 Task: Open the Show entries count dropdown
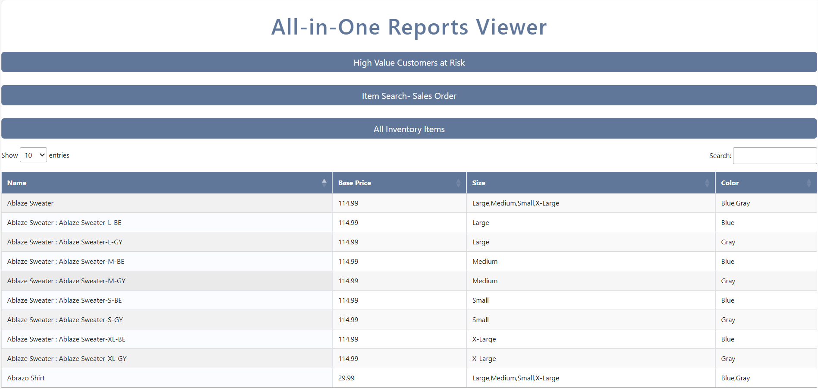pyautogui.click(x=33, y=155)
